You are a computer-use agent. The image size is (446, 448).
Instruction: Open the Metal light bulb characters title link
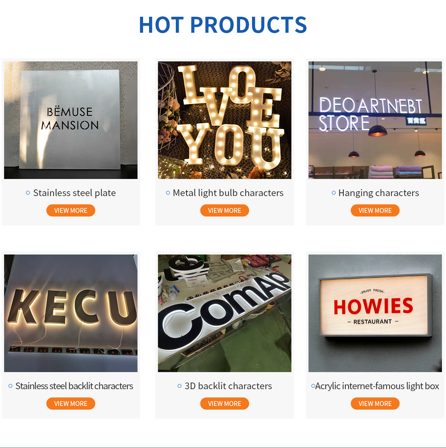(228, 193)
